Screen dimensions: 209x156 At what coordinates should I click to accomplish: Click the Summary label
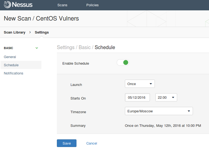[78, 125]
